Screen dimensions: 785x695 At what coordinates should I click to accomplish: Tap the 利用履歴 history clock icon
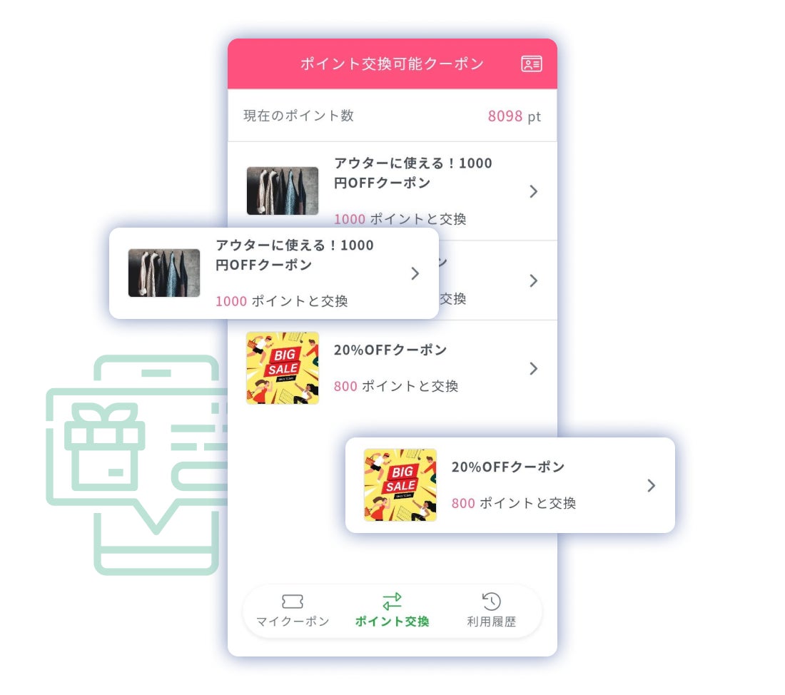coord(491,601)
